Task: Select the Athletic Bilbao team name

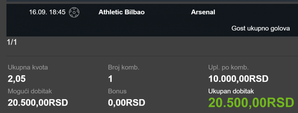Action: 121,12
